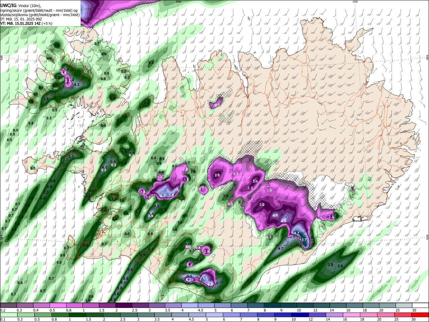429x322 pixels.
Task: Click the crimson 25 swatch in the bottom legend row
Action: (403, 315)
